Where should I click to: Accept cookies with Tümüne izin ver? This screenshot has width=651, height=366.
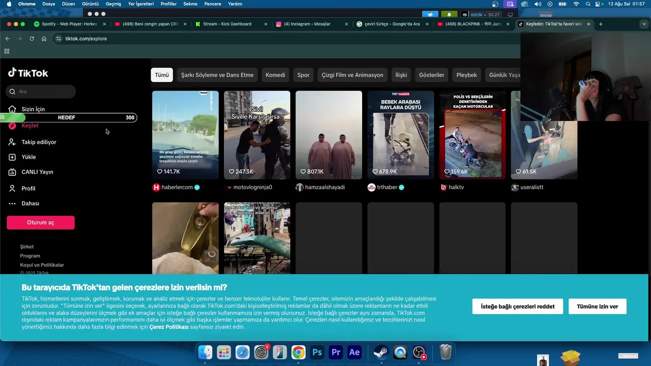pos(597,307)
